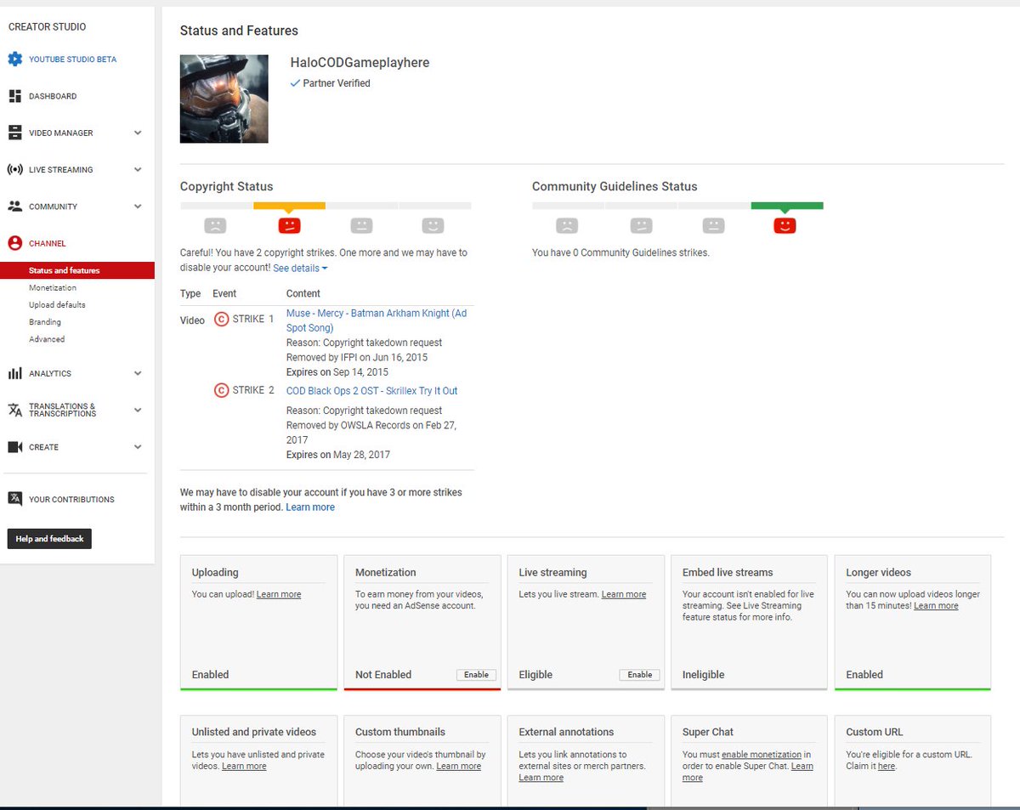The width and height of the screenshot is (1020, 810).
Task: Click Learn more in Longer videos card
Action: (936, 606)
